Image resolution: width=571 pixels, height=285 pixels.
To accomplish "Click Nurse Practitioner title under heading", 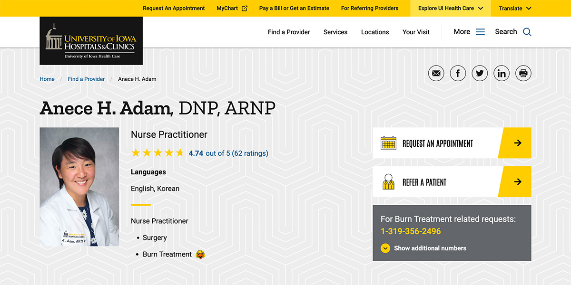I will [169, 134].
